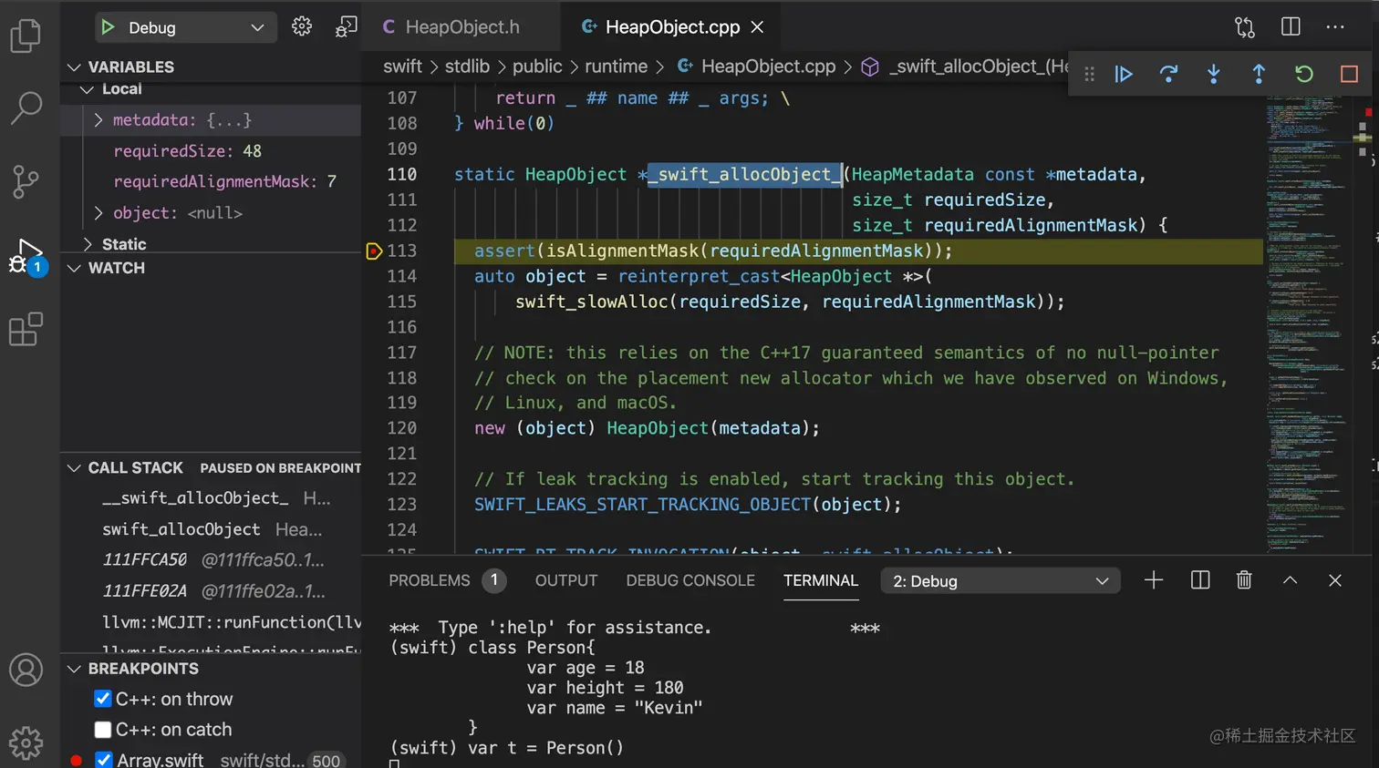The height and width of the screenshot is (768, 1379).
Task: Click Continue in debug toolbar
Action: (1124, 74)
